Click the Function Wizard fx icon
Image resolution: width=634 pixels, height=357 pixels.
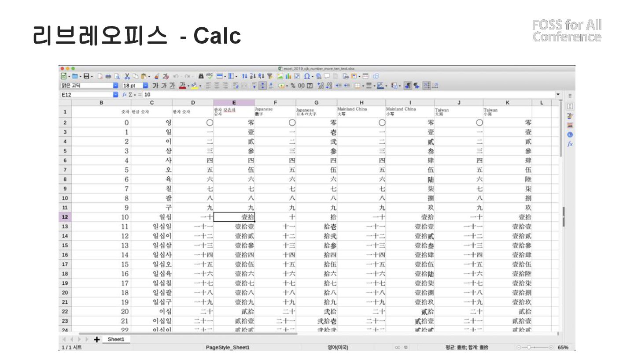pyautogui.click(x=124, y=94)
